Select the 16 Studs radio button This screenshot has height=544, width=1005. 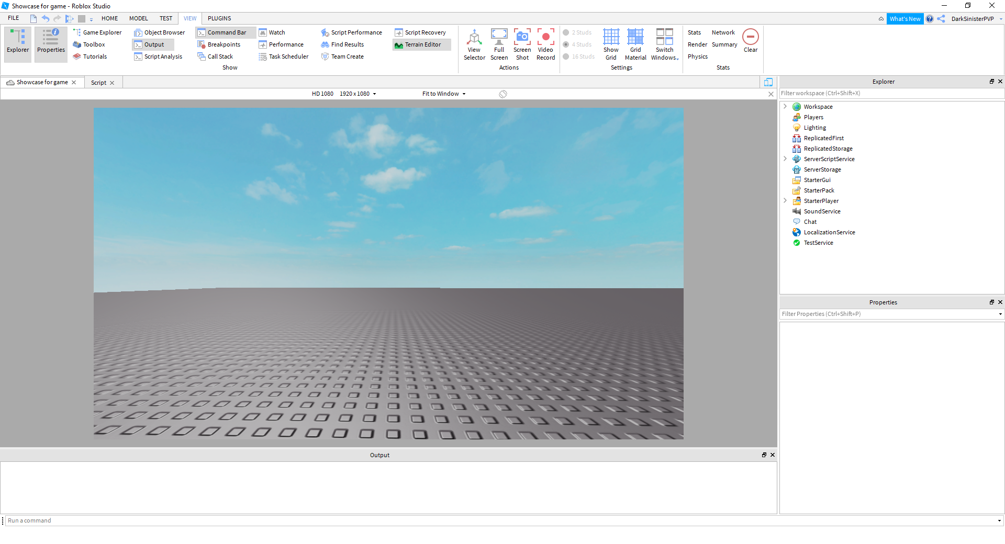tap(566, 56)
